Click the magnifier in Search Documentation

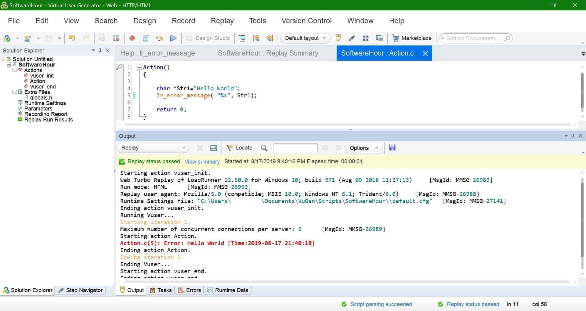click(508, 38)
